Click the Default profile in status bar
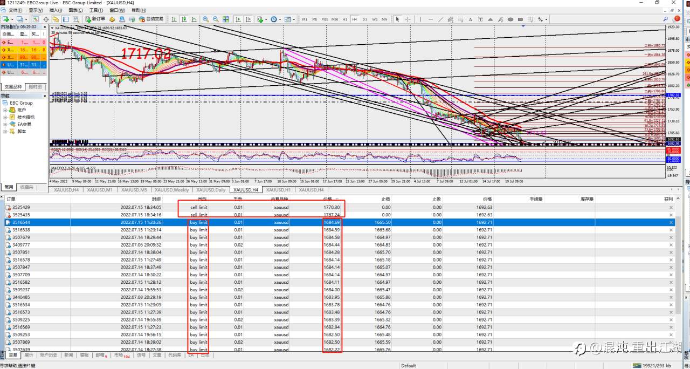The height and width of the screenshot is (369, 690). coord(409,366)
